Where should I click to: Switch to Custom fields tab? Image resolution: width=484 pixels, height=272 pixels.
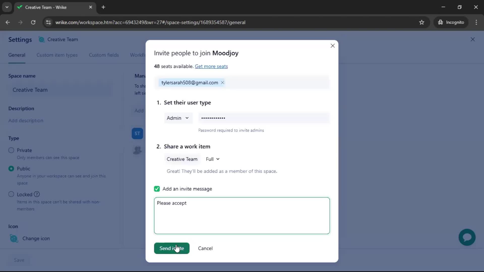click(104, 55)
